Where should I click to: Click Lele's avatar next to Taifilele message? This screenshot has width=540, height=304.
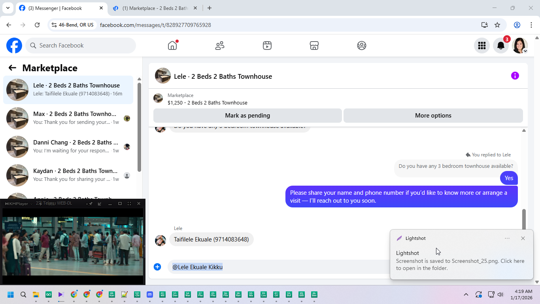(x=160, y=240)
